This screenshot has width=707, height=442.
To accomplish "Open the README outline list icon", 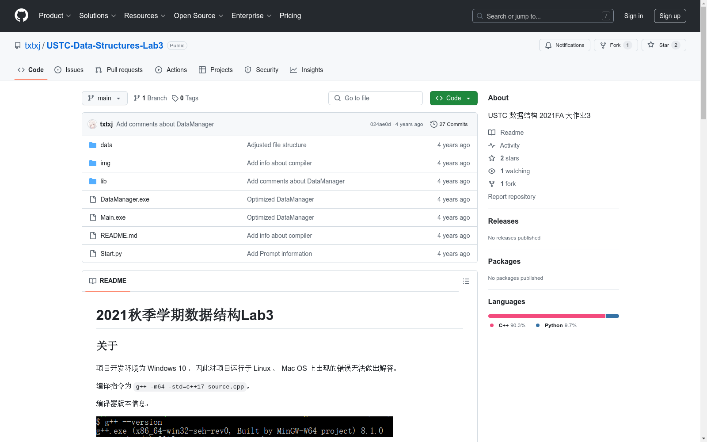I will [466, 281].
